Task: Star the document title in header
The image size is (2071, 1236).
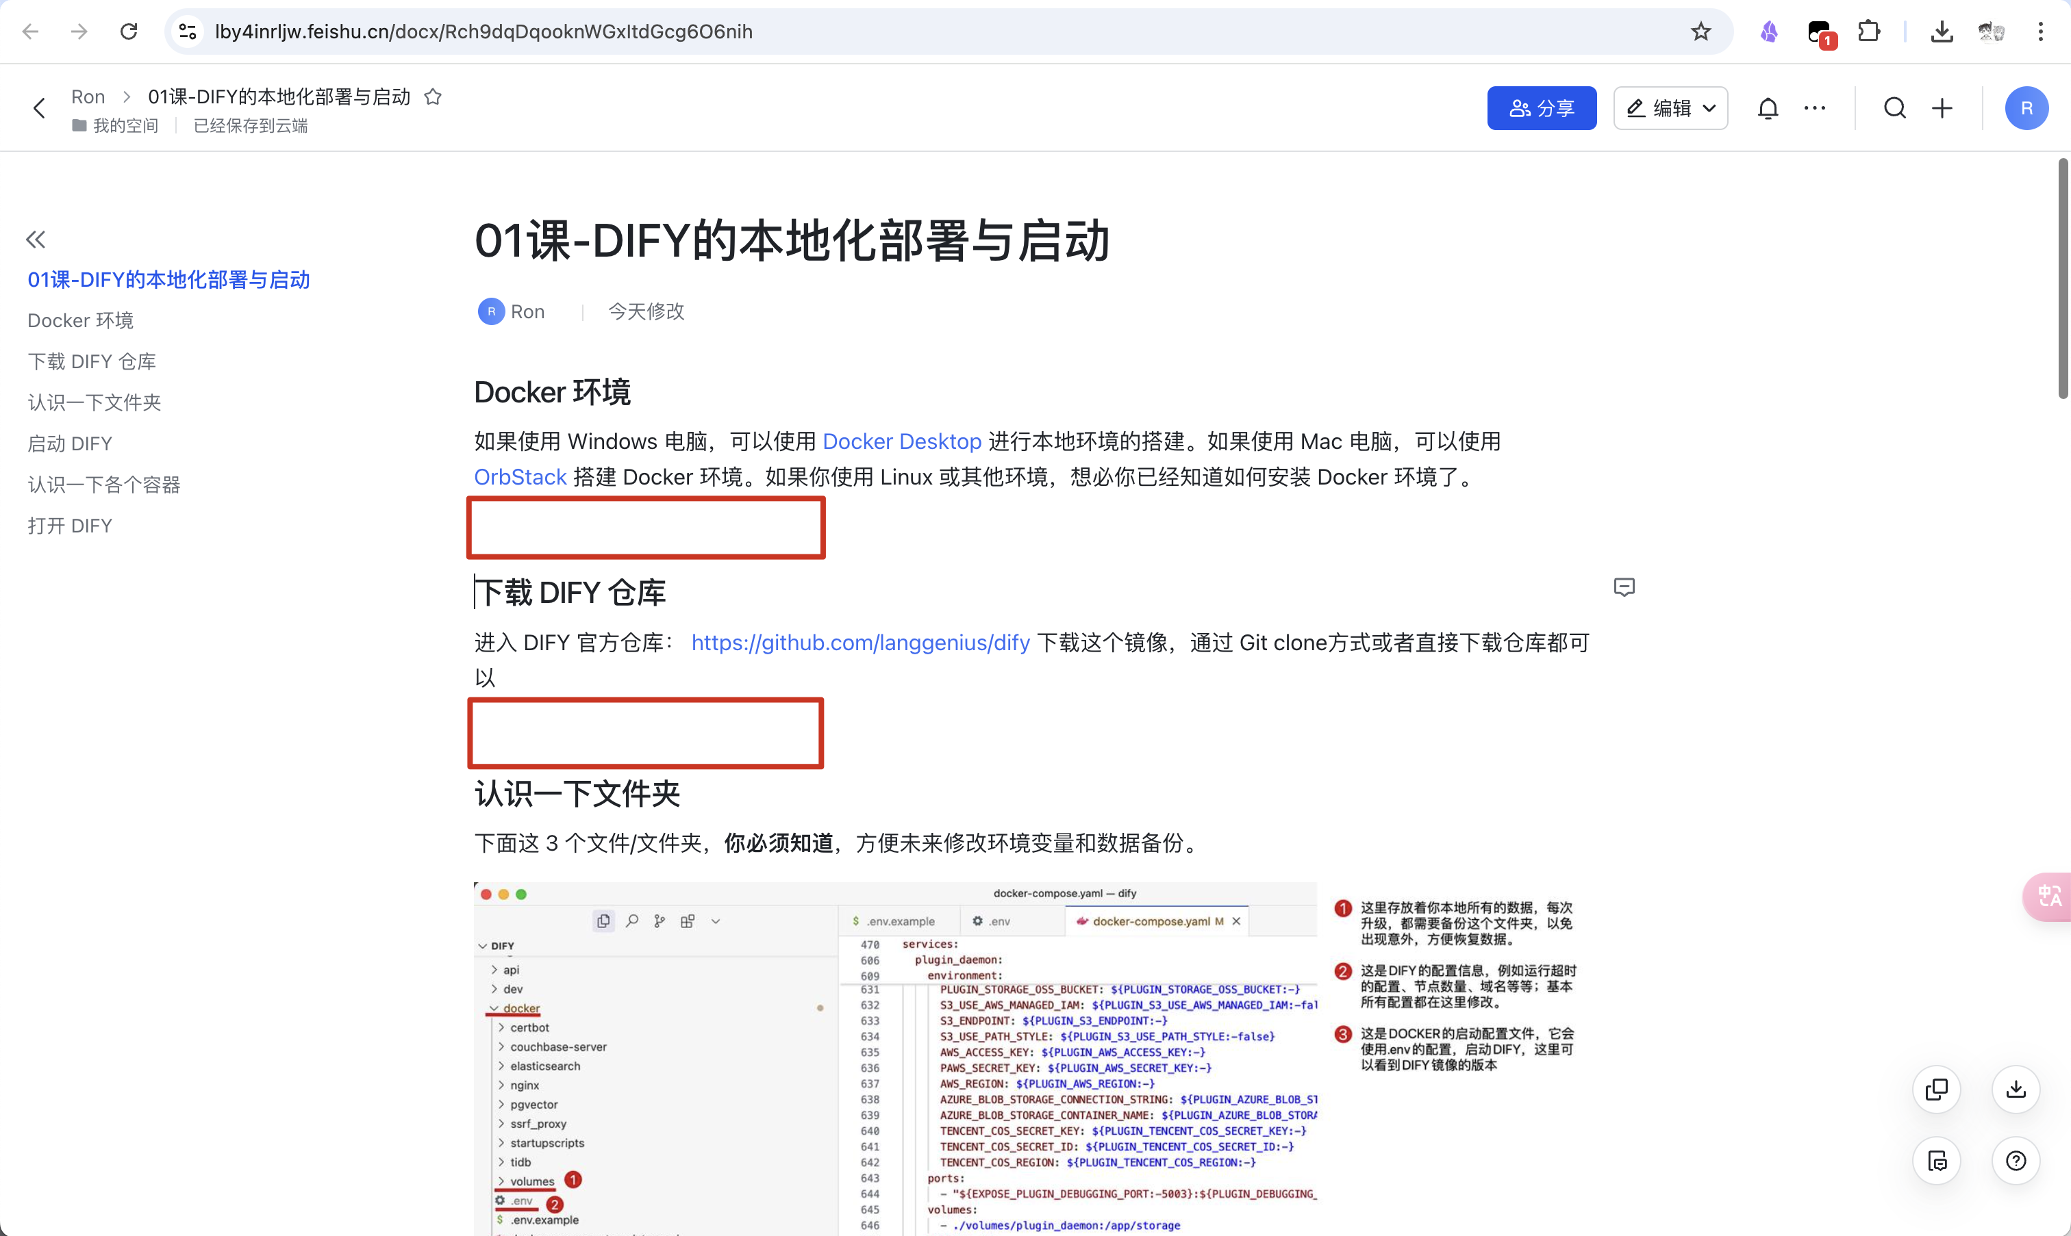Action: (x=433, y=96)
